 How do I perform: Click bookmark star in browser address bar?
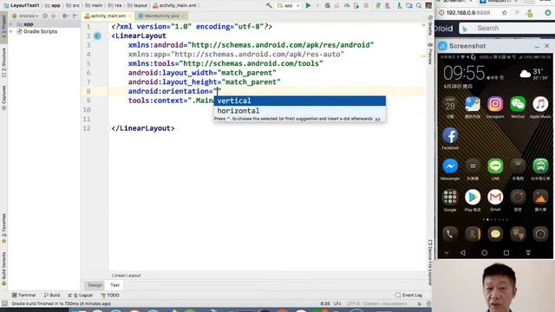click(505, 13)
